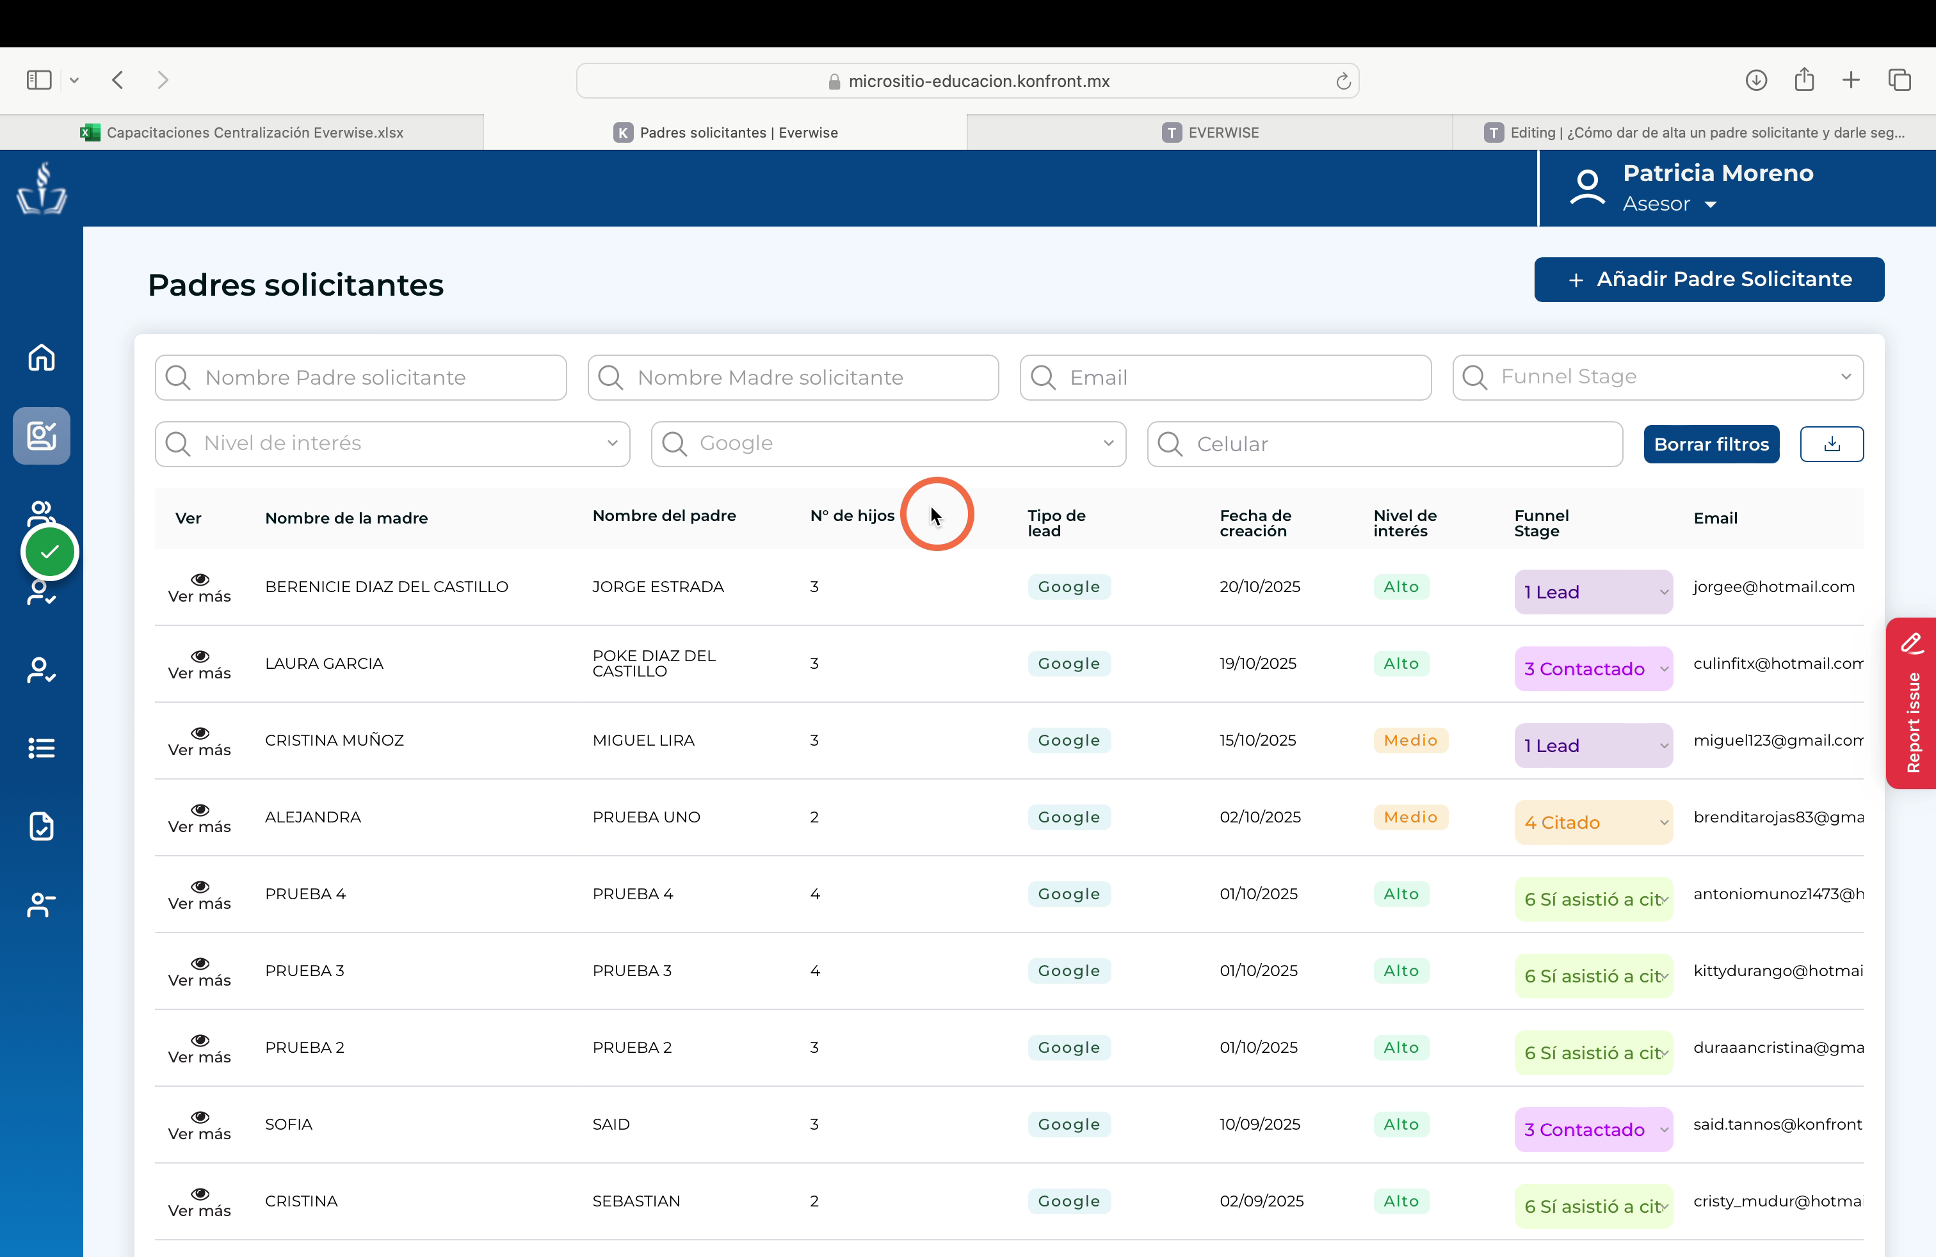1936x1257 pixels.
Task: Open the Google lead type filter dropdown
Action: pyautogui.click(x=888, y=444)
